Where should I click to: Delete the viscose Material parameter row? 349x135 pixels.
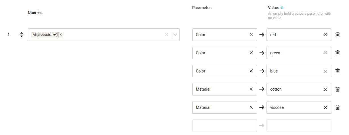[338, 107]
